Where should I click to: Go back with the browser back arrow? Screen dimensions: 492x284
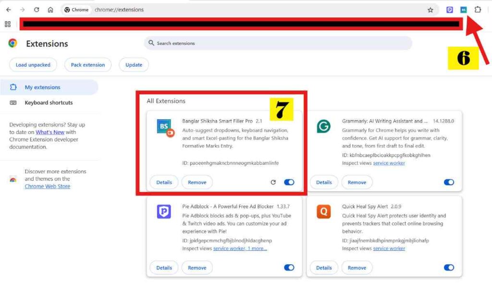pos(9,10)
